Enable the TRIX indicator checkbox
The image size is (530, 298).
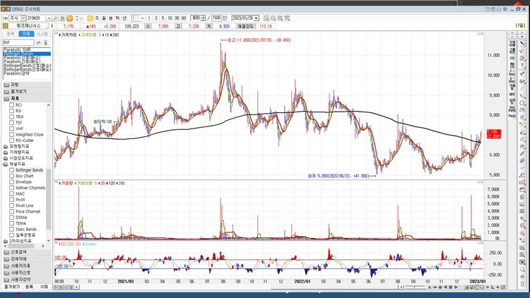pos(11,117)
